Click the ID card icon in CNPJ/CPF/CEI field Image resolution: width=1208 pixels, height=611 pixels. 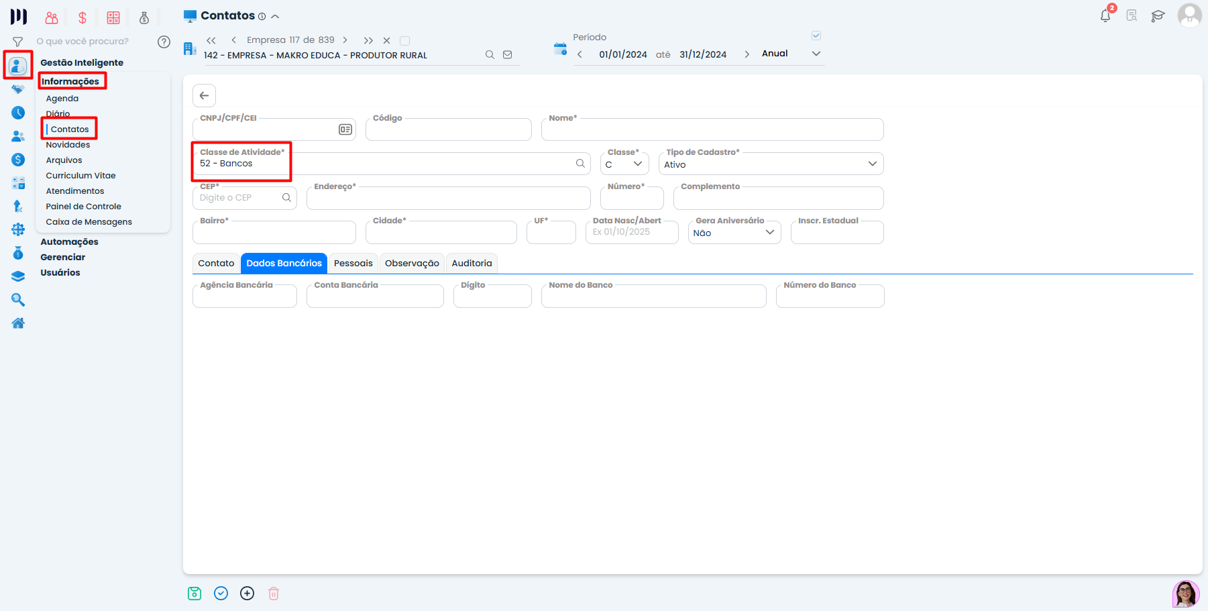345,129
